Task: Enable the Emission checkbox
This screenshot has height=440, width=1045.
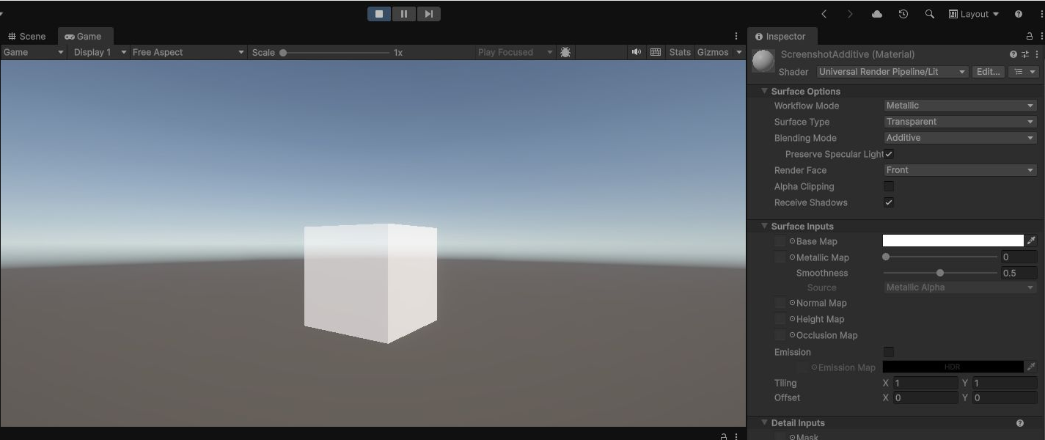Action: (x=889, y=352)
